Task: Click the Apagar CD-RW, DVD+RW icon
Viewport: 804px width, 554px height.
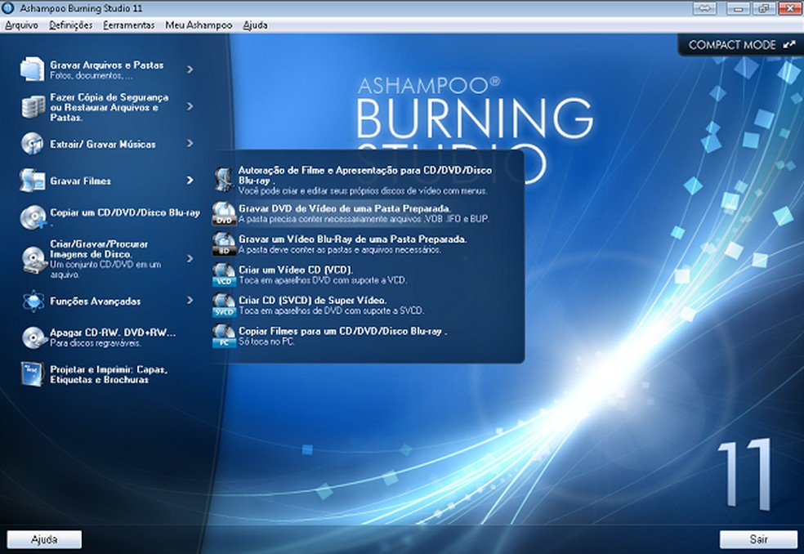Action: (33, 337)
